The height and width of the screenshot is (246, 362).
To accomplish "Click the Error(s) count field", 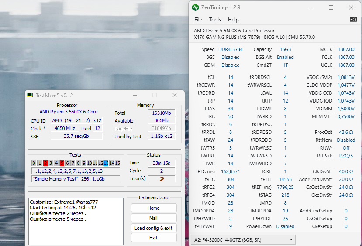I will (x=162, y=179).
